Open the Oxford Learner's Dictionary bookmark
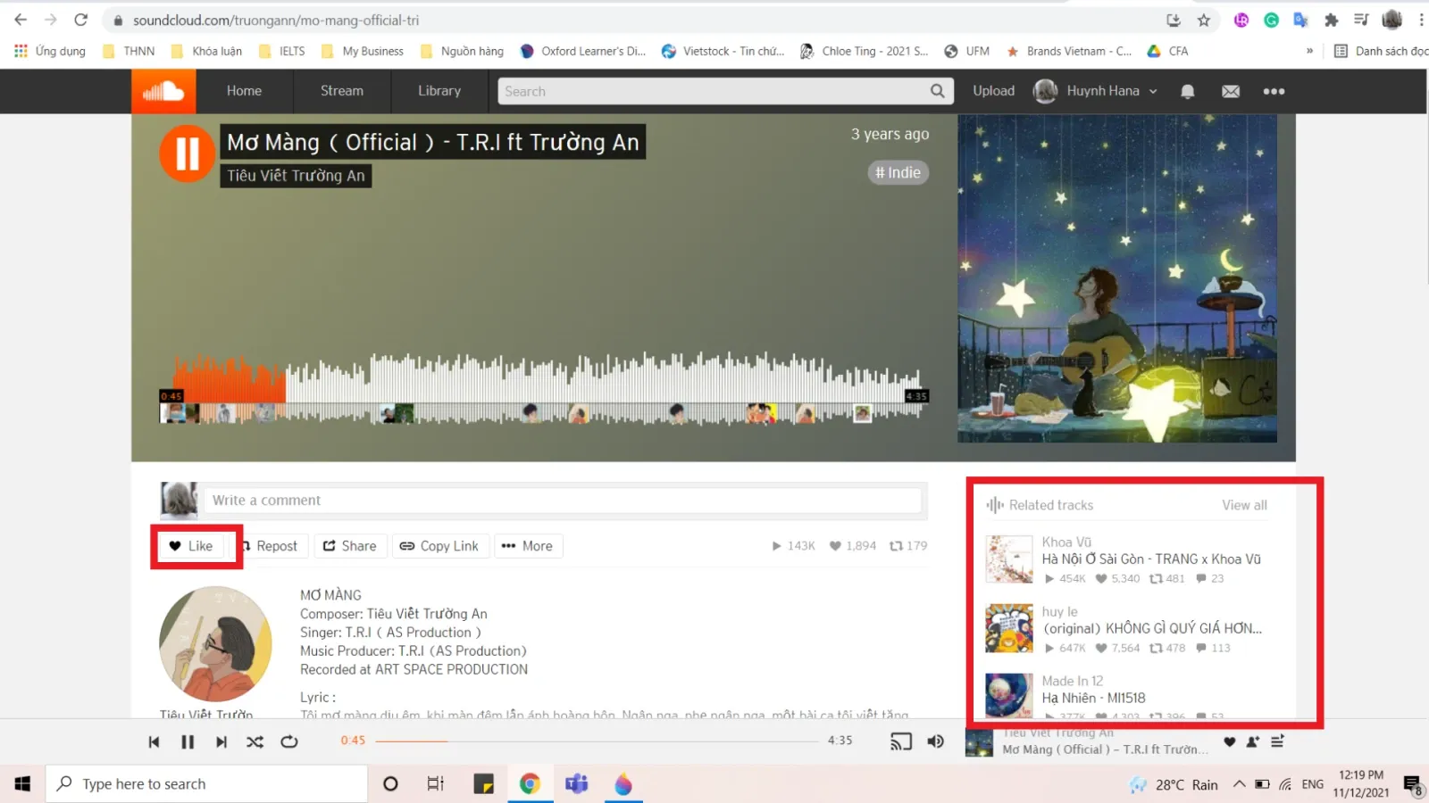Image resolution: width=1429 pixels, height=803 pixels. click(583, 51)
